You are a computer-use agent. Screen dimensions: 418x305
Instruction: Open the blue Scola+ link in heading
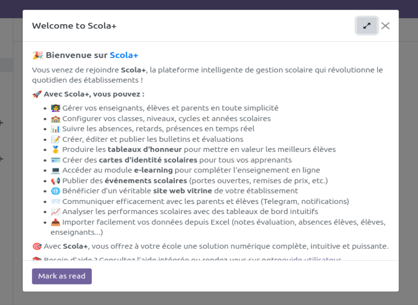(x=124, y=55)
